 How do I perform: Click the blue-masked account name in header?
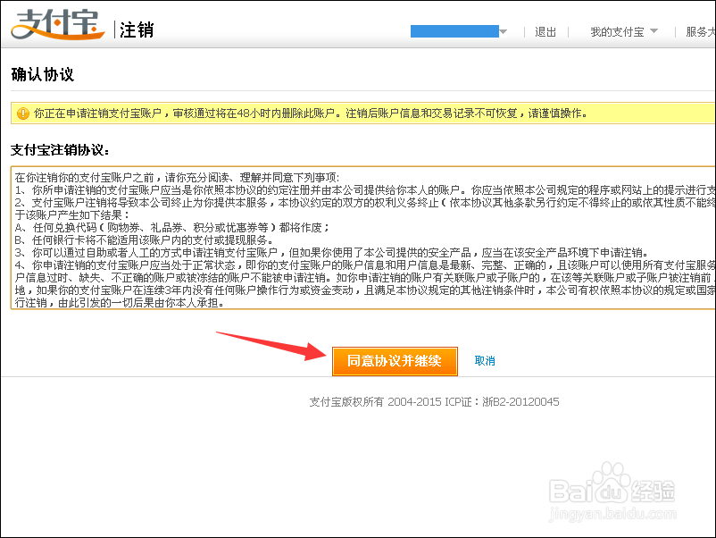(x=454, y=31)
